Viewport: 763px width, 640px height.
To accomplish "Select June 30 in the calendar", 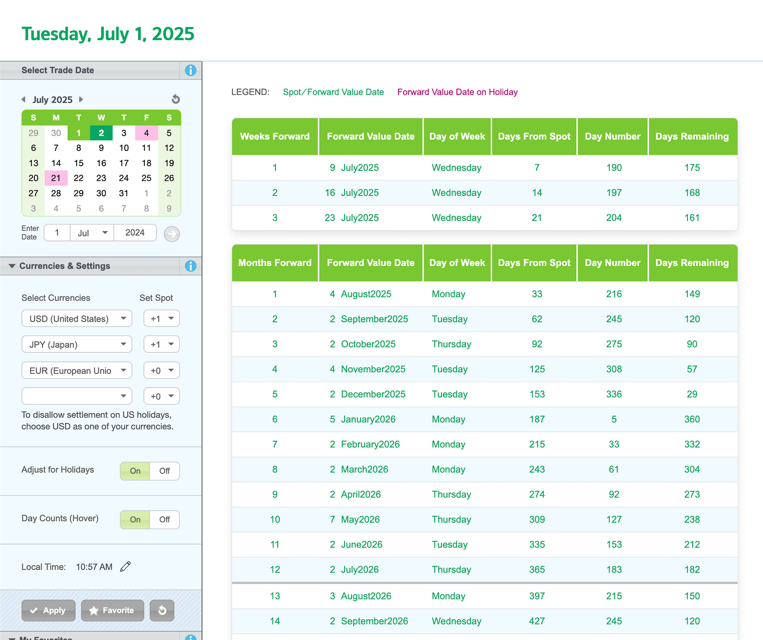I will 56,133.
